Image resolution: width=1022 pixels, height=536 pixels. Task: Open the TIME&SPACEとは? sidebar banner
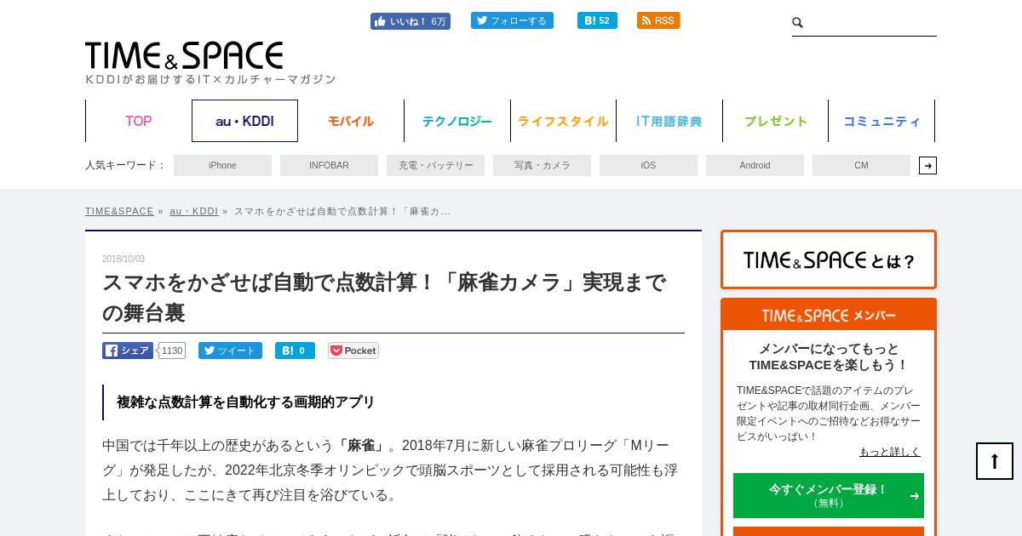(829, 259)
